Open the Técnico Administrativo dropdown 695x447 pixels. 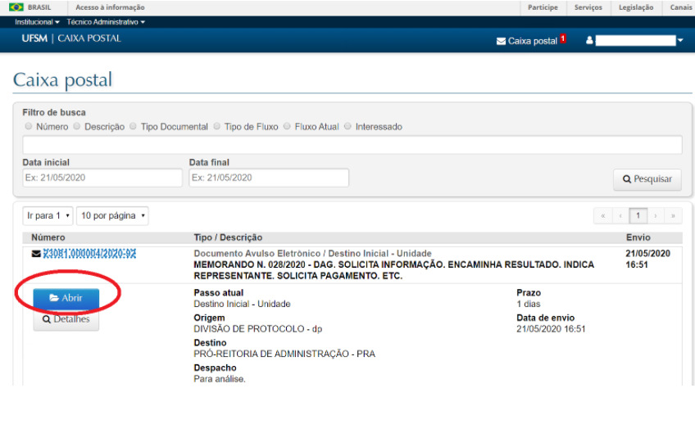(x=106, y=22)
